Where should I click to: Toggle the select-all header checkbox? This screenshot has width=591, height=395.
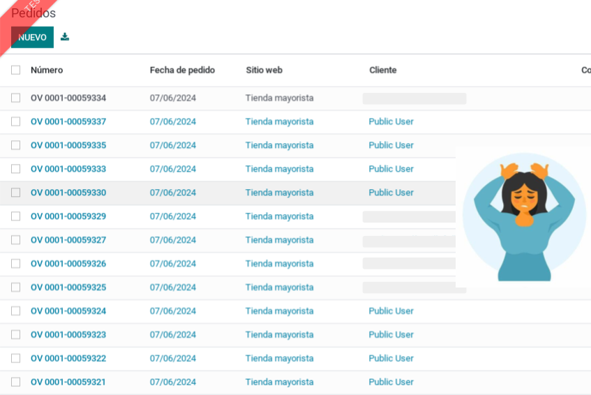click(16, 70)
